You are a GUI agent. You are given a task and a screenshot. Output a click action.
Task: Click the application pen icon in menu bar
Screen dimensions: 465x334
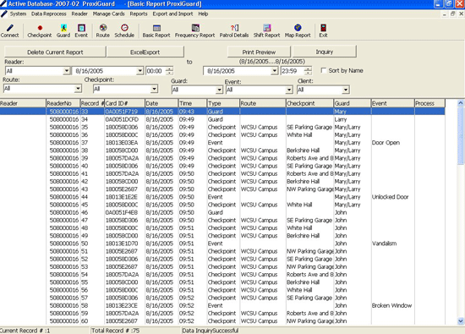click(4, 14)
